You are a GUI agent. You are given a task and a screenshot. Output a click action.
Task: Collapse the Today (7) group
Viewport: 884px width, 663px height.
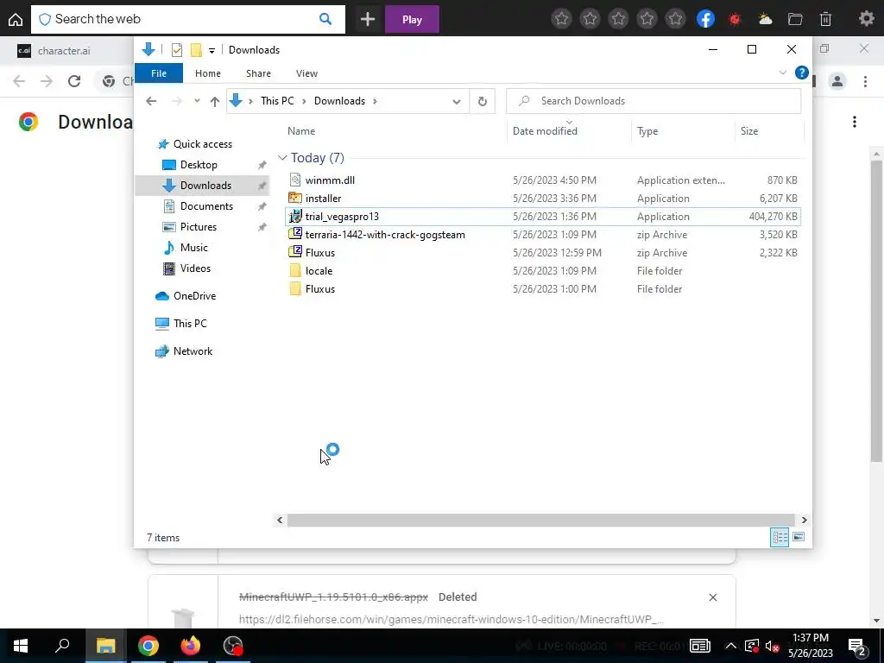(x=282, y=158)
